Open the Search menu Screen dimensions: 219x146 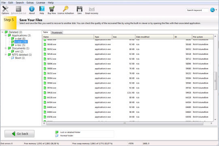tap(20, 3)
